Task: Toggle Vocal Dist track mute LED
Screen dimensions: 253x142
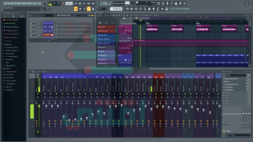Action: pyautogui.click(x=131, y=38)
